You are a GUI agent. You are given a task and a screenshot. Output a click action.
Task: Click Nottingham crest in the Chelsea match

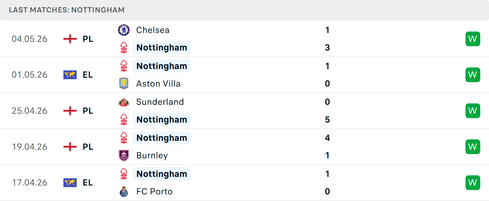124,48
